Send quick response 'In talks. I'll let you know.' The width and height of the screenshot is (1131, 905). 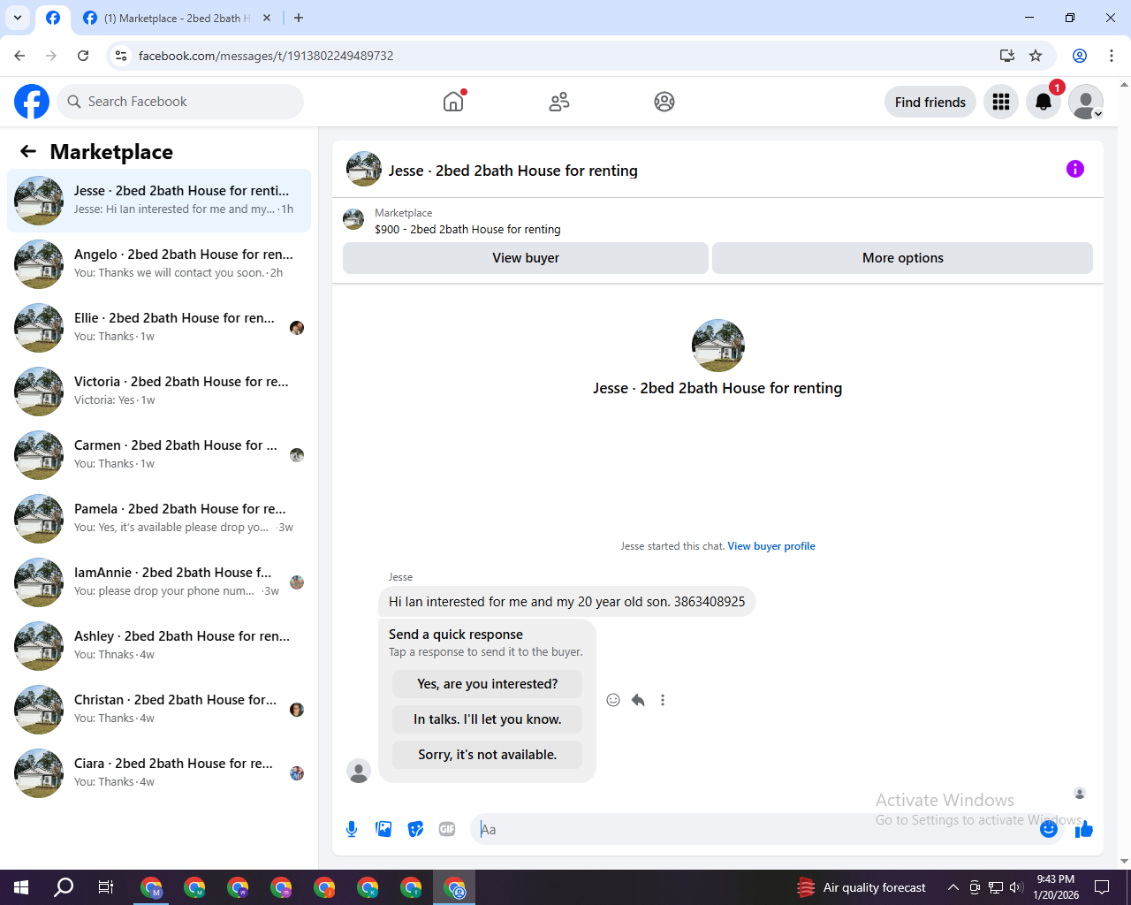pos(488,719)
